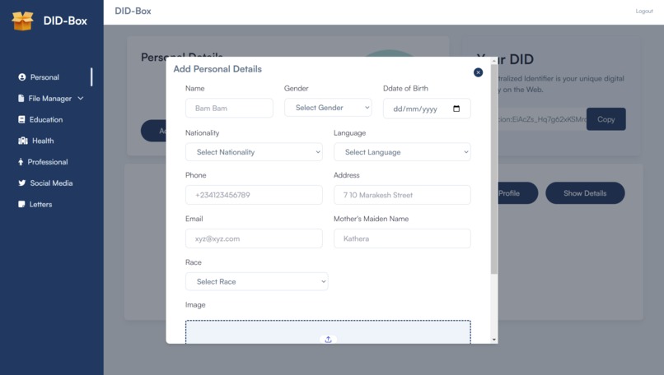664x375 pixels.
Task: Click the Professional person icon
Action: click(21, 162)
